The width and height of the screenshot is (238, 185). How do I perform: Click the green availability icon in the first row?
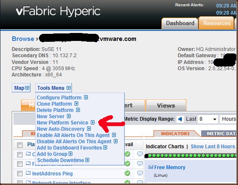click(127, 154)
